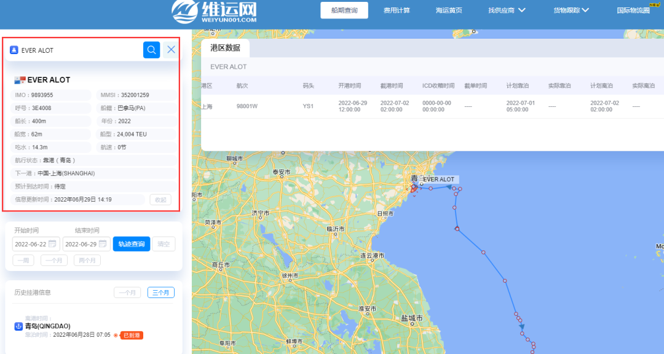Viewport: 664px width, 354px height.
Task: Click the 清空 clear button
Action: pyautogui.click(x=163, y=243)
